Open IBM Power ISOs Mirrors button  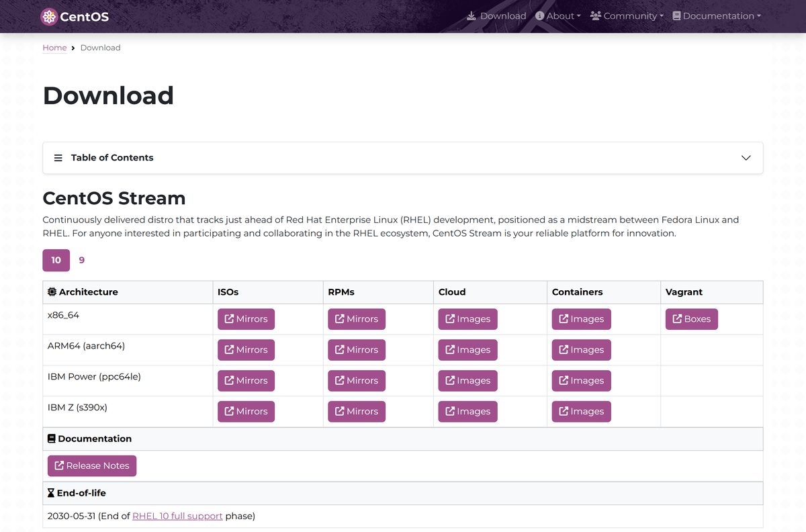tap(246, 381)
